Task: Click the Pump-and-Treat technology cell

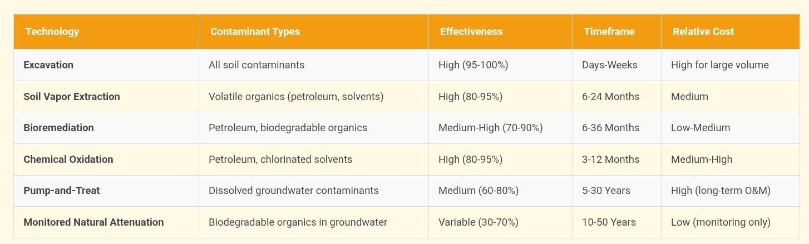Action: pyautogui.click(x=62, y=191)
